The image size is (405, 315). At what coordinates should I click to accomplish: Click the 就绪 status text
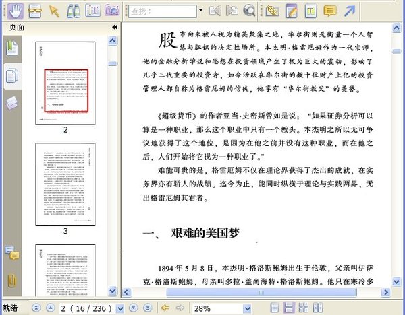10,308
